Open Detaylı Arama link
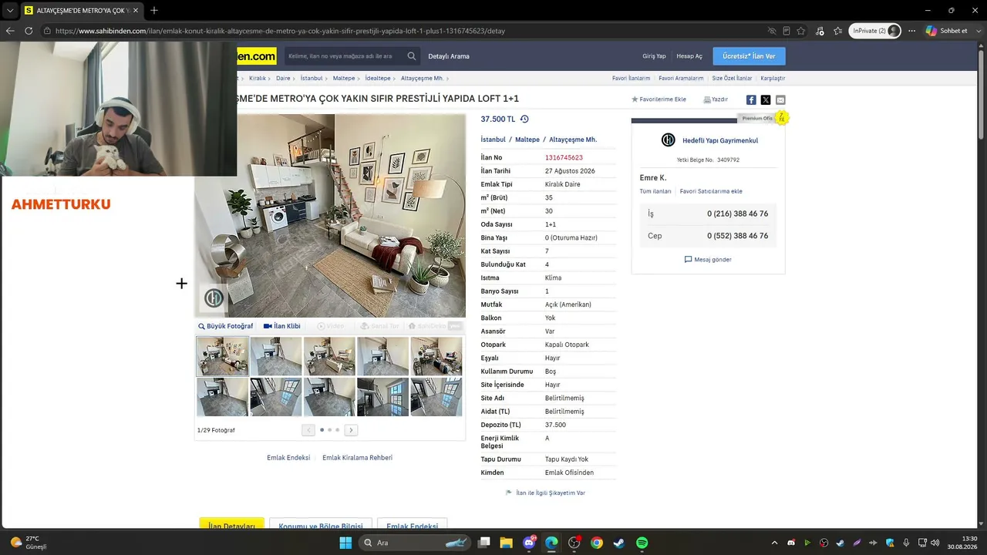The image size is (987, 555). click(449, 56)
